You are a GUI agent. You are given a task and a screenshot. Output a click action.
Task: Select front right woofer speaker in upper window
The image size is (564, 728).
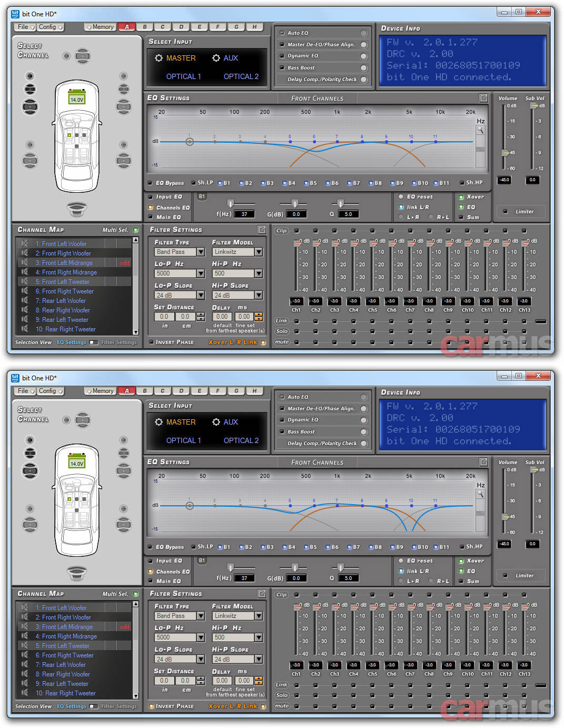[123, 106]
